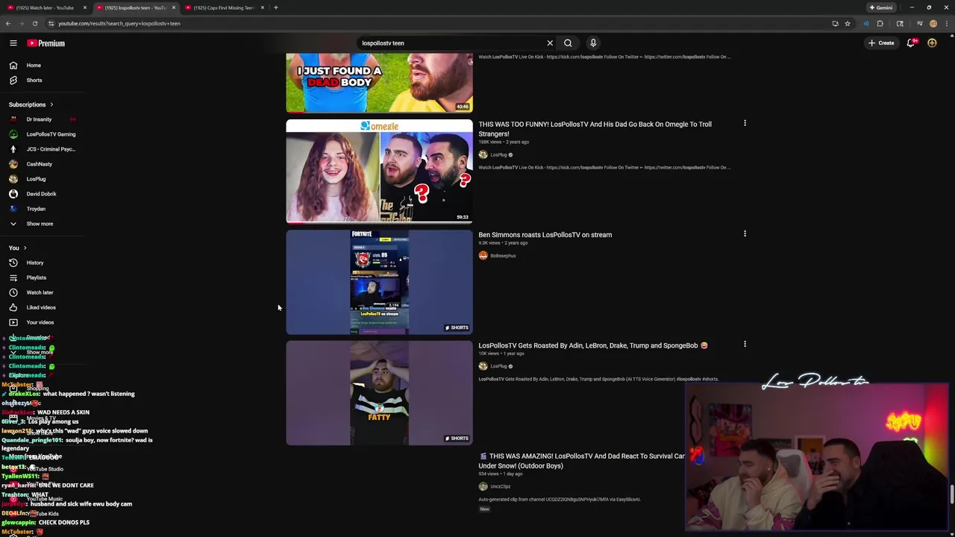Viewport: 955px width, 537px height.
Task: Go back with browser back arrow
Action: point(7,23)
